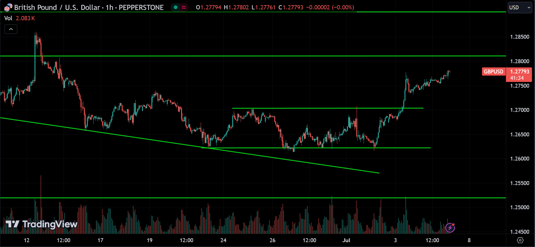535x247 pixels.
Task: Click the 3 date label on time axis
Action: 395,240
